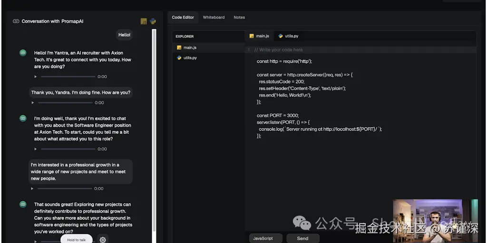Select the utils.py editor tab
Screen dimensions: 487x243
click(x=289, y=36)
